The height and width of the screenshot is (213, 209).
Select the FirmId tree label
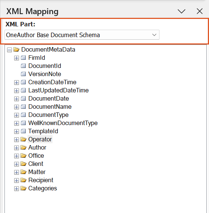(37, 58)
